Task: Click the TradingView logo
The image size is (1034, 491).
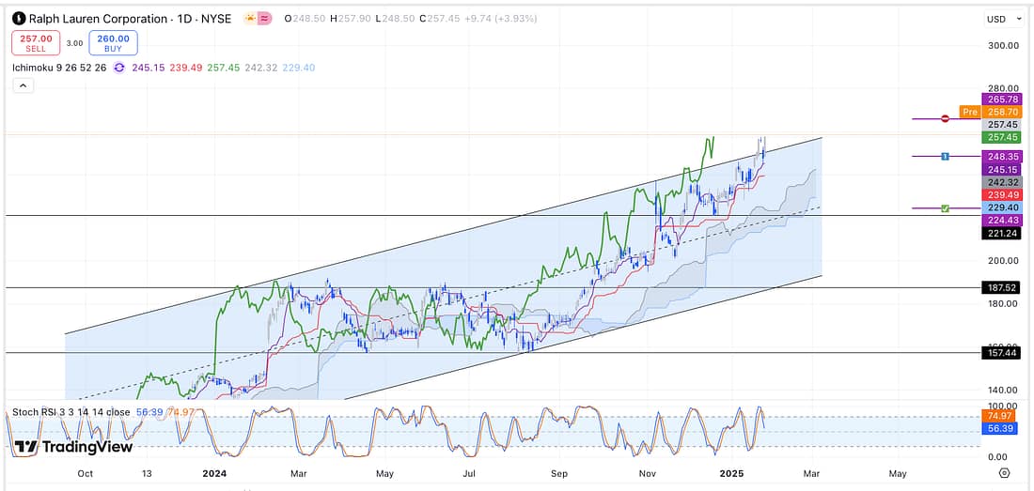Action: [x=73, y=447]
